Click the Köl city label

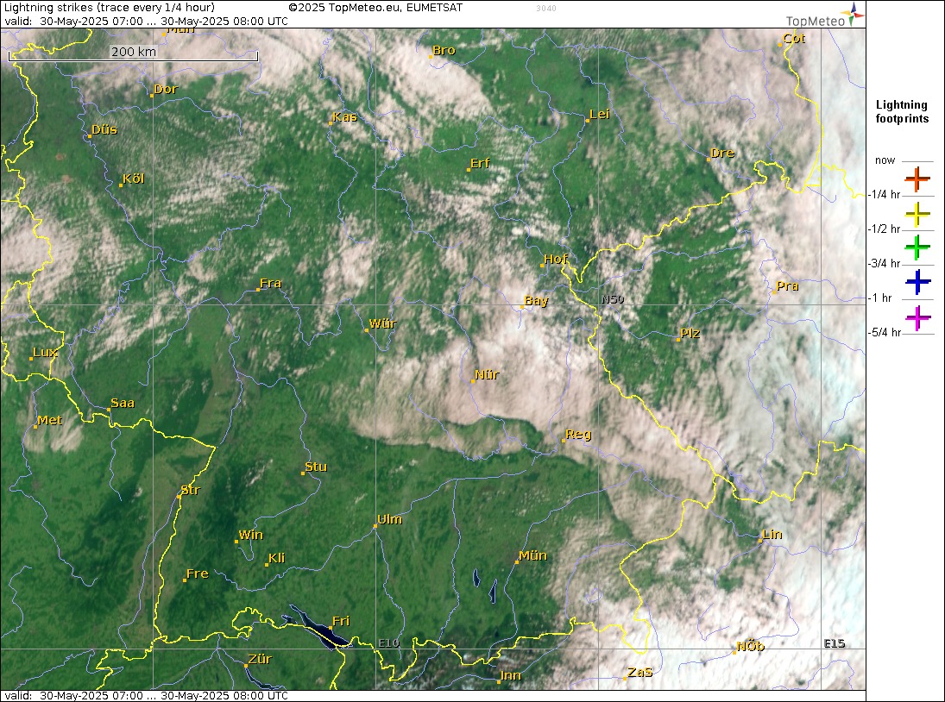pos(133,179)
